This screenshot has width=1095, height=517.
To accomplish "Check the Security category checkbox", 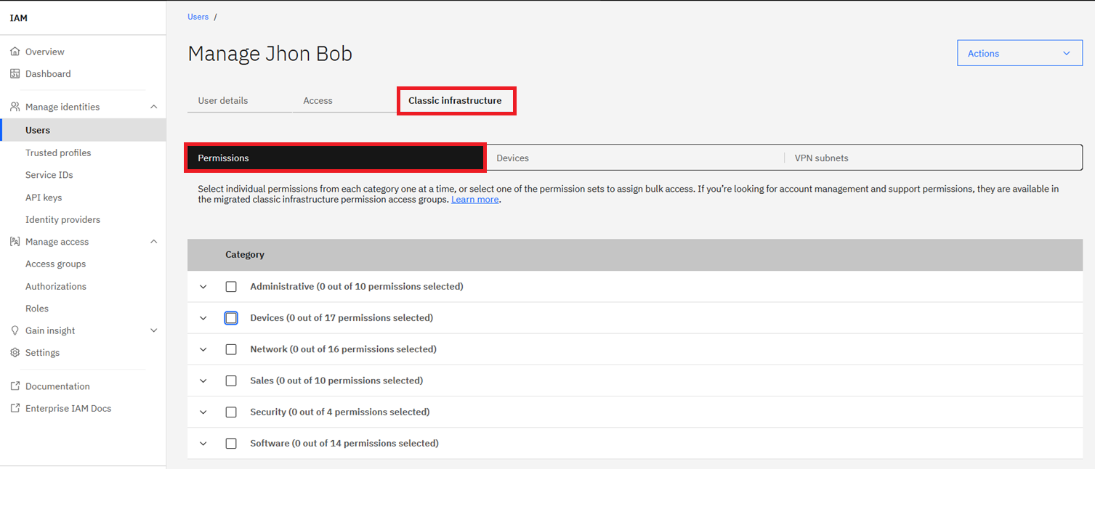I will tap(231, 412).
